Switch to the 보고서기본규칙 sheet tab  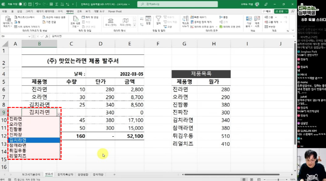point(31,174)
